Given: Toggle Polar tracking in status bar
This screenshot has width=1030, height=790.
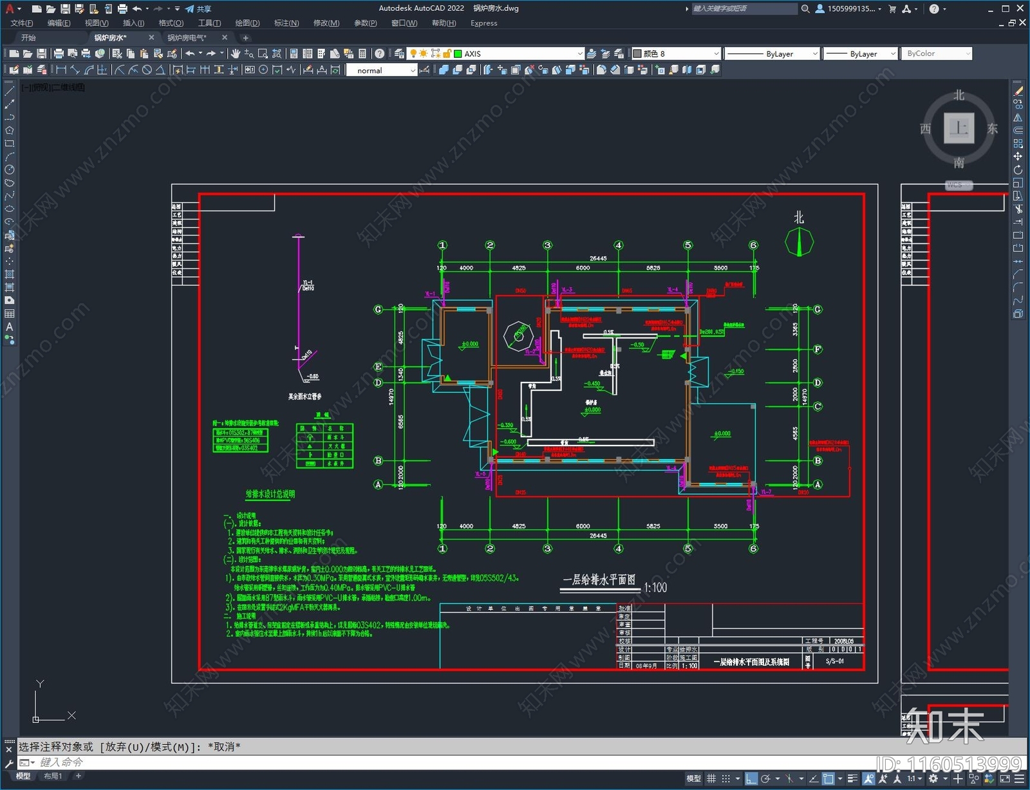Looking at the screenshot, I should (x=765, y=778).
